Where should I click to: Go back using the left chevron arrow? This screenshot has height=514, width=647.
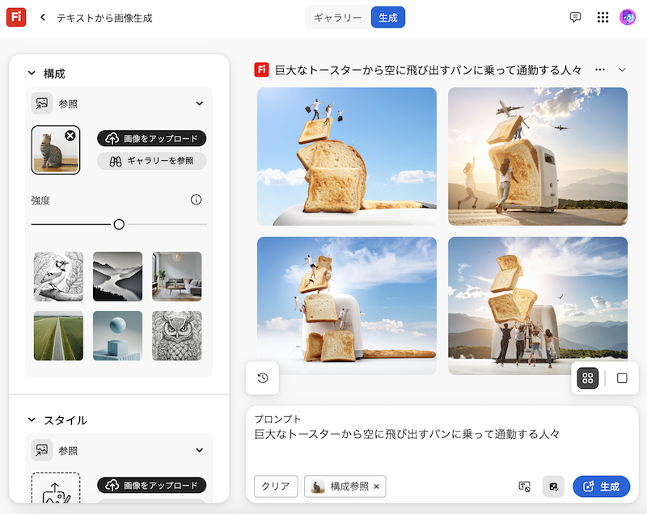coord(43,17)
